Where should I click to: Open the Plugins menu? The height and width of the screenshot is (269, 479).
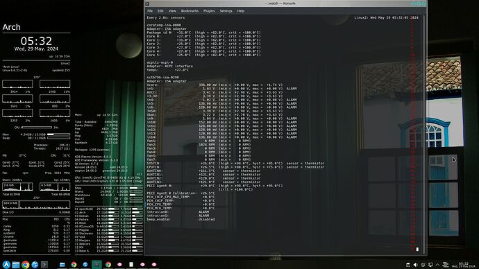tap(209, 11)
